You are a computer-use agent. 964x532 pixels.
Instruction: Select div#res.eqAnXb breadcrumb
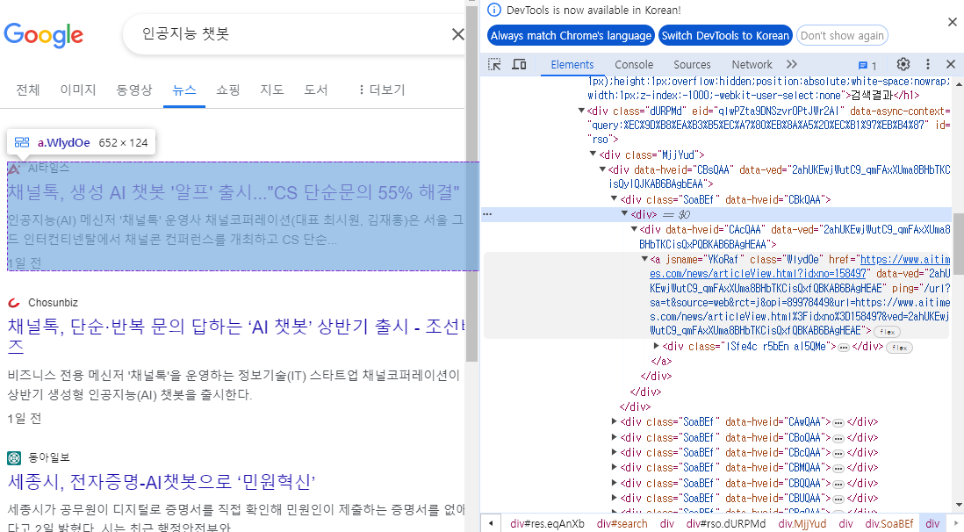(x=547, y=523)
